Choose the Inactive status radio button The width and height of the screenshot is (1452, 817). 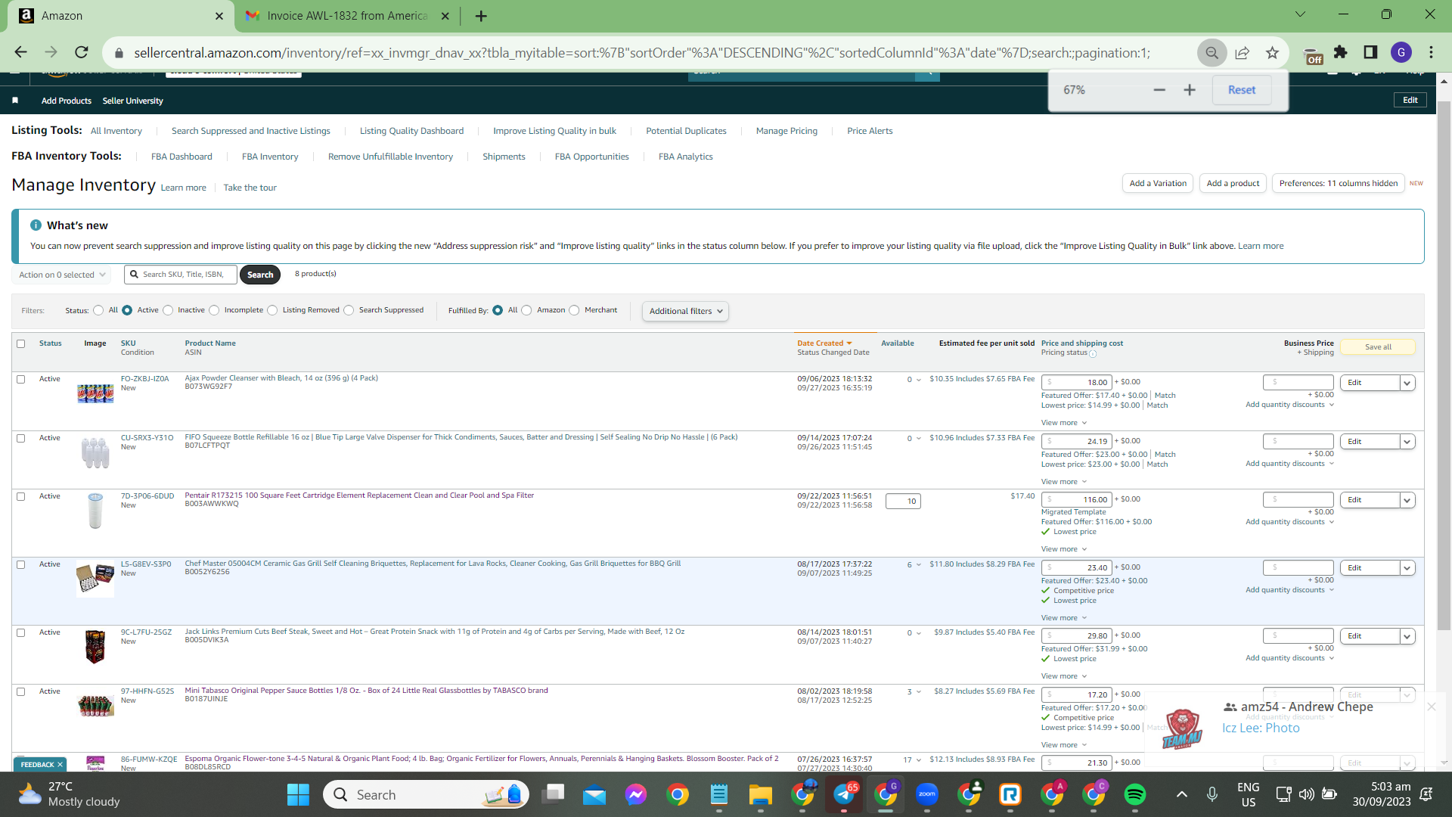[x=168, y=310]
